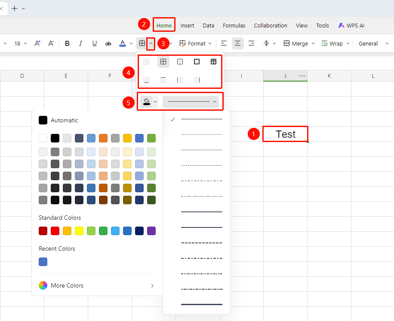This screenshot has width=394, height=321.
Task: Select the double line border style
Action: (202, 212)
